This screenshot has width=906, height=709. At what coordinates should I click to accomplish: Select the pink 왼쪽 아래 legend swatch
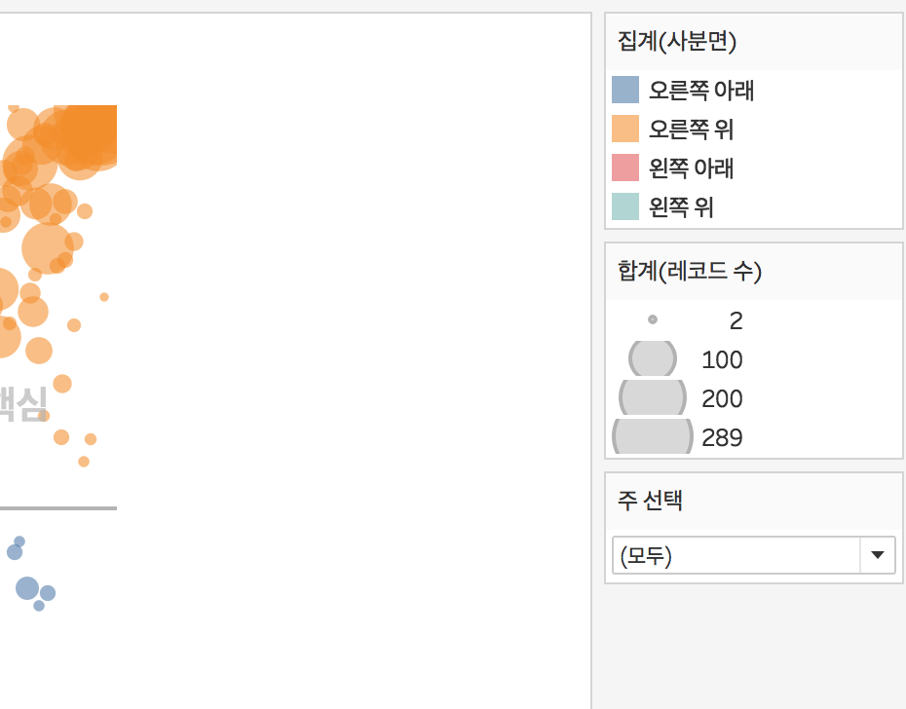click(625, 168)
